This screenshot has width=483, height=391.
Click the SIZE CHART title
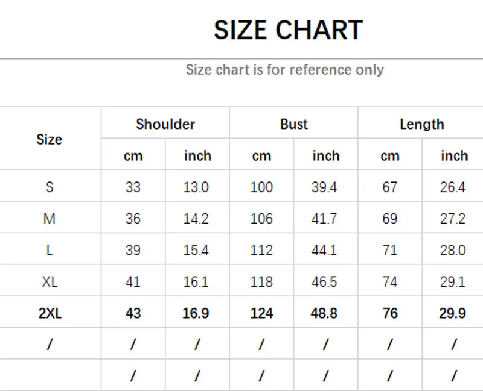(x=289, y=30)
